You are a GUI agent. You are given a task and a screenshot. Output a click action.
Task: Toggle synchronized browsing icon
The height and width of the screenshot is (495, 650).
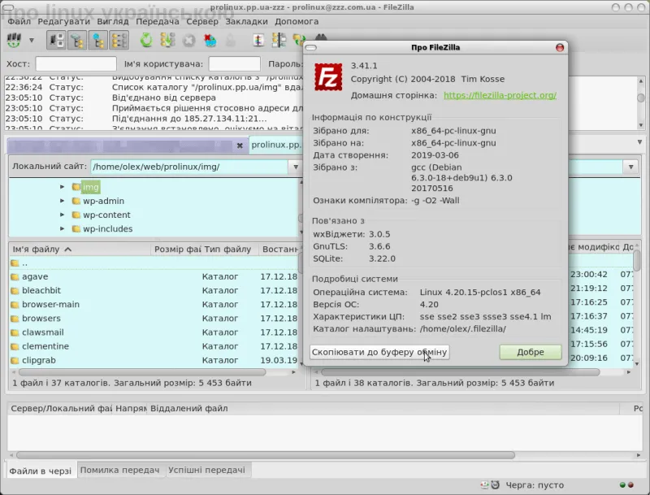298,40
